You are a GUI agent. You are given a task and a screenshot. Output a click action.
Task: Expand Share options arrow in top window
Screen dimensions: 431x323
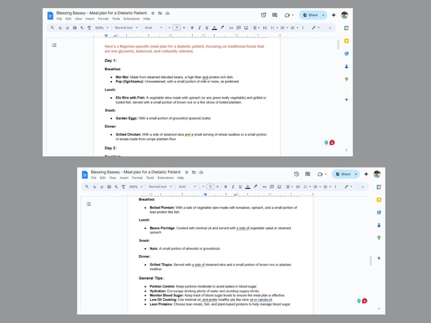tap(324, 15)
